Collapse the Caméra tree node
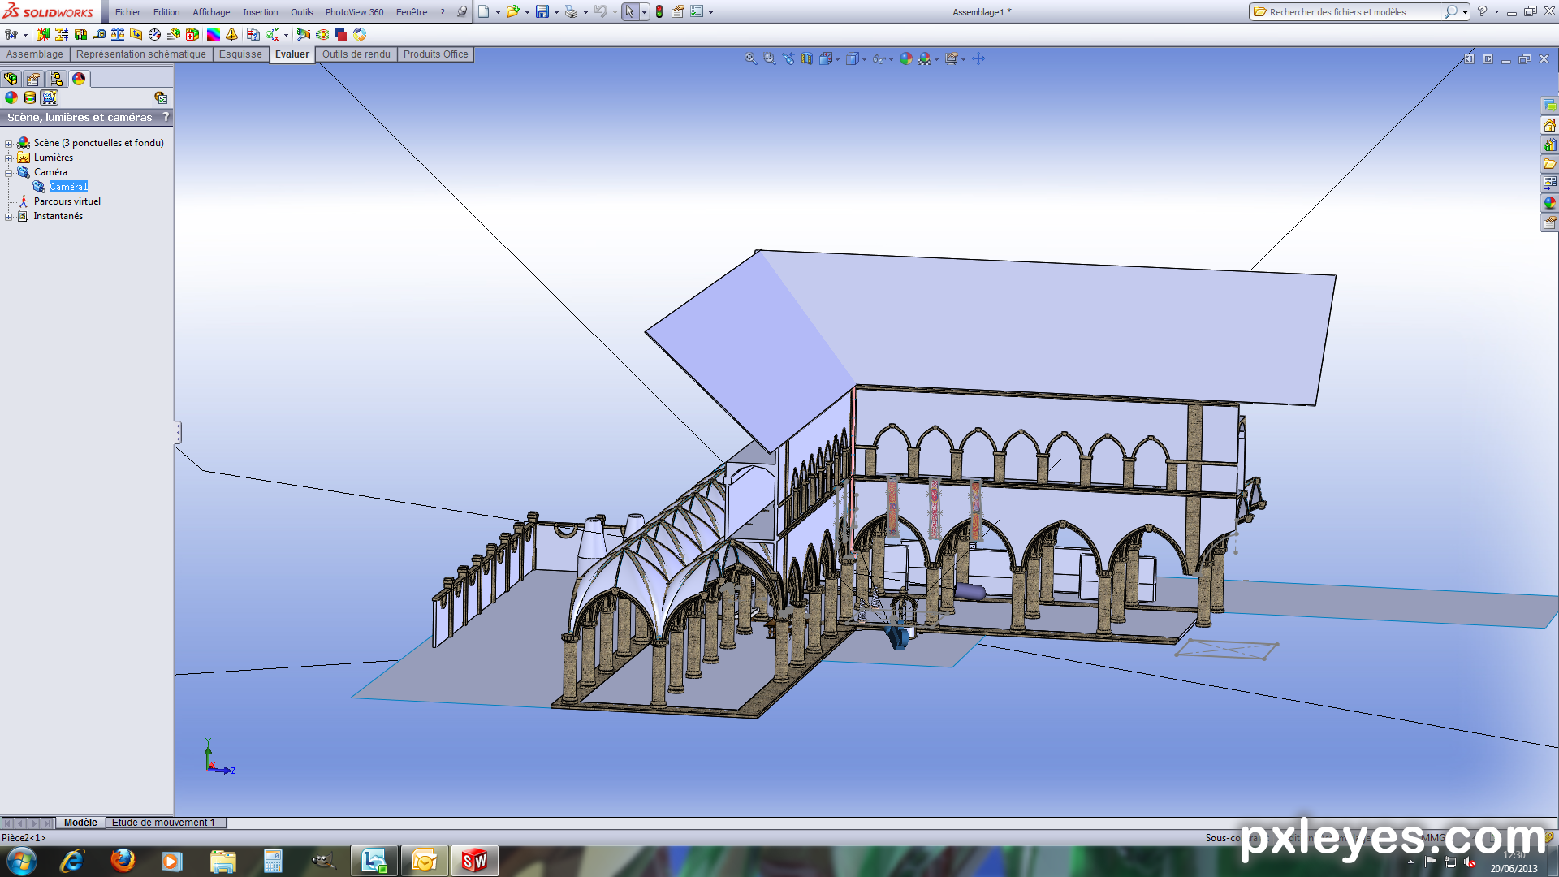This screenshot has width=1559, height=877. 9,173
